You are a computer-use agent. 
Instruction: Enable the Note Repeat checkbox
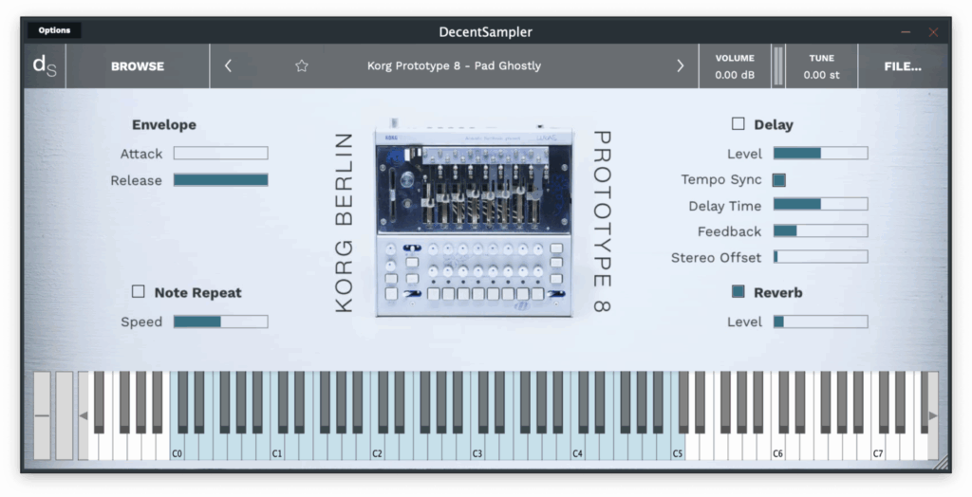139,292
